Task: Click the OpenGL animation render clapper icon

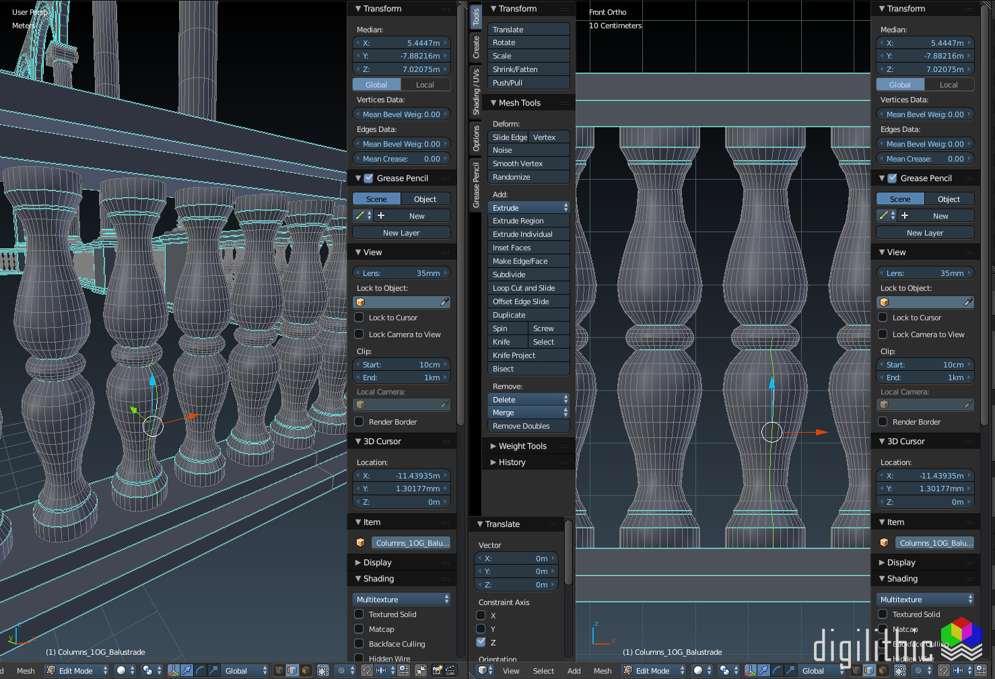Action: click(450, 670)
